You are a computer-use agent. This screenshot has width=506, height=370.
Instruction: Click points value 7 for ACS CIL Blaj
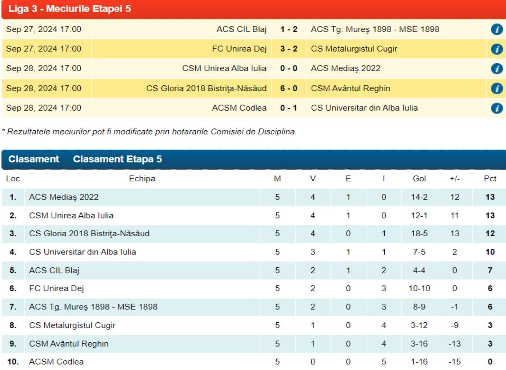pos(490,270)
